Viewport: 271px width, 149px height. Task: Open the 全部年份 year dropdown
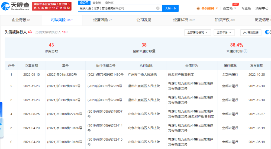pyautogui.click(x=224, y=33)
